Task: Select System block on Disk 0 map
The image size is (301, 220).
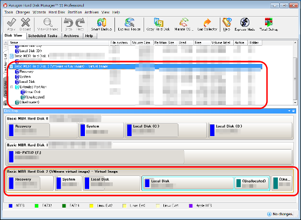Action: [x=102, y=130]
